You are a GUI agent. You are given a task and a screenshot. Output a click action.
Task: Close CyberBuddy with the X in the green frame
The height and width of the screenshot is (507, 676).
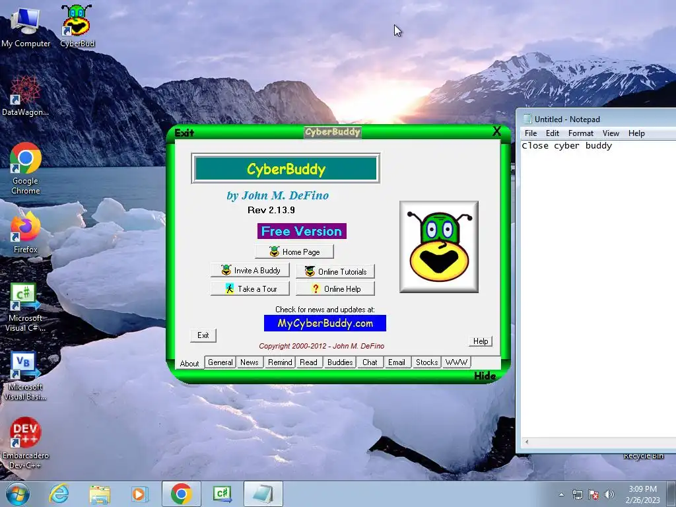pyautogui.click(x=496, y=131)
